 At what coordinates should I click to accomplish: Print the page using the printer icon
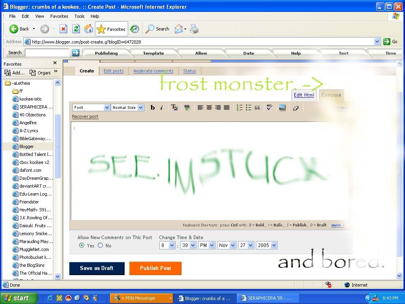[x=194, y=29]
